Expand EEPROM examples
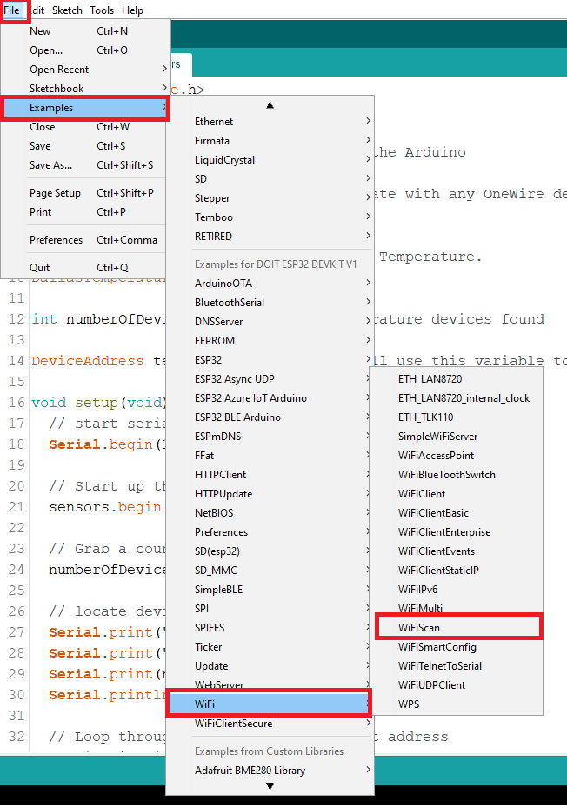This screenshot has height=808, width=567. click(270, 341)
